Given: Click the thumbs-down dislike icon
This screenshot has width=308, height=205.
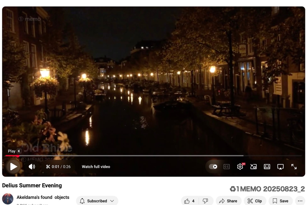Looking at the screenshot, I should click(x=206, y=201).
